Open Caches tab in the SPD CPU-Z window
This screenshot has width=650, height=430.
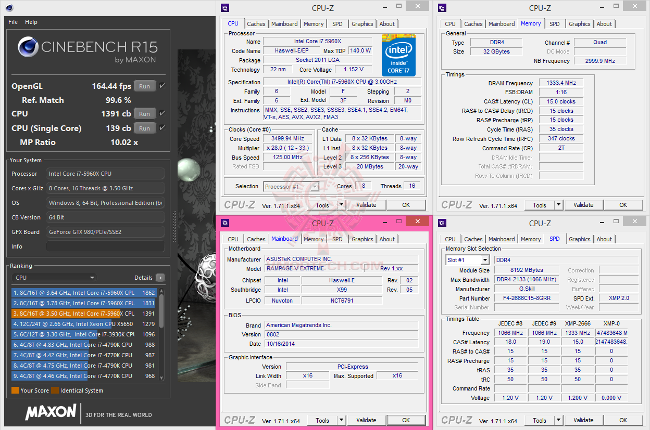tap(473, 239)
